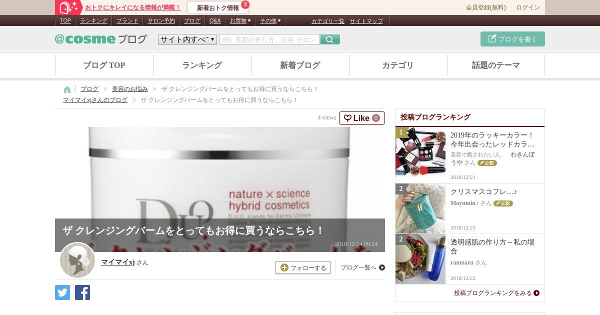Open マイマイxj profile avatar
Image resolution: width=600 pixels, height=315 pixels.
coord(77,260)
